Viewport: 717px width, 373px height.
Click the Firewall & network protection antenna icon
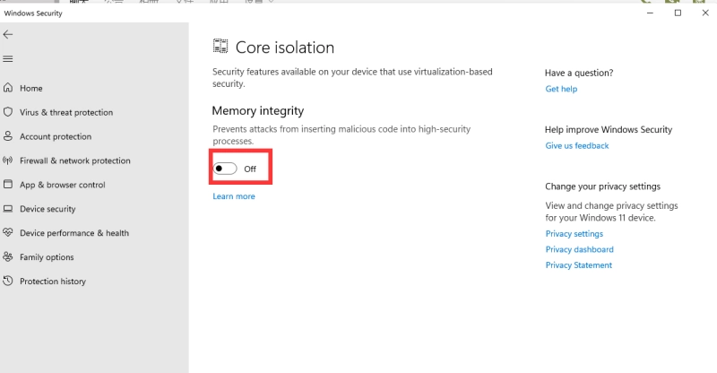8,160
